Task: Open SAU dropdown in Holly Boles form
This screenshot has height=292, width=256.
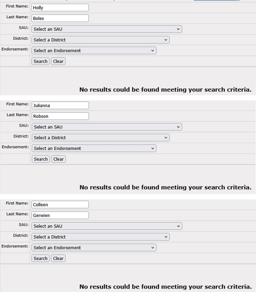Action: pos(107,29)
